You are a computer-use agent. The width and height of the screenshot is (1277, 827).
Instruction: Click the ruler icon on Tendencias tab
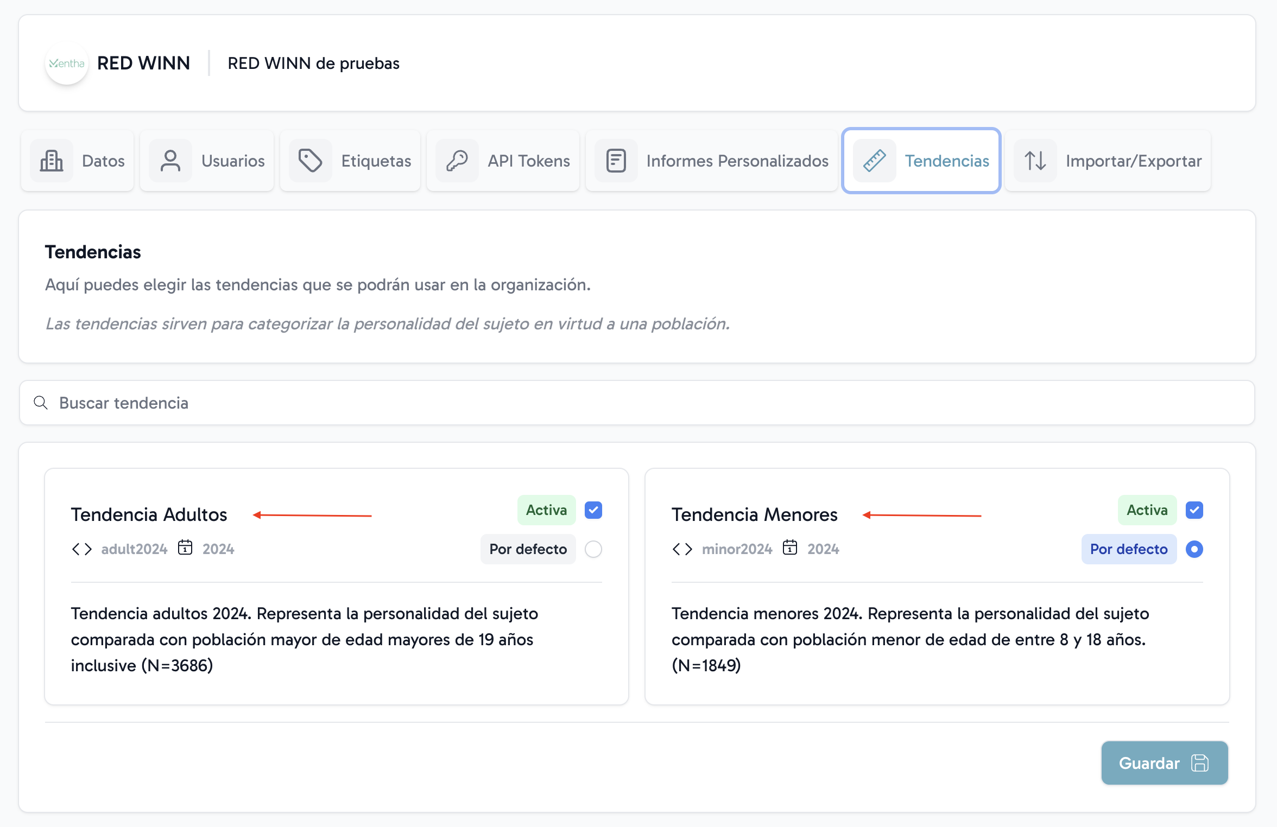(x=874, y=161)
